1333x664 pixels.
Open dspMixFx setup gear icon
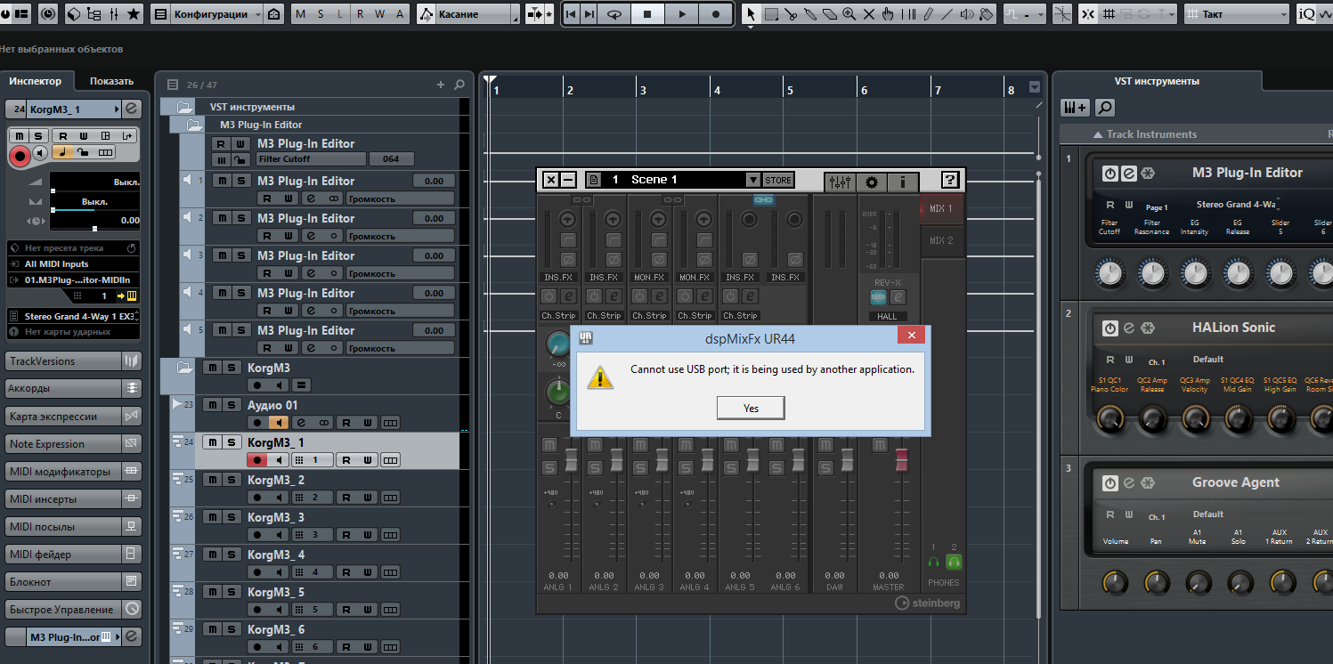(x=871, y=181)
